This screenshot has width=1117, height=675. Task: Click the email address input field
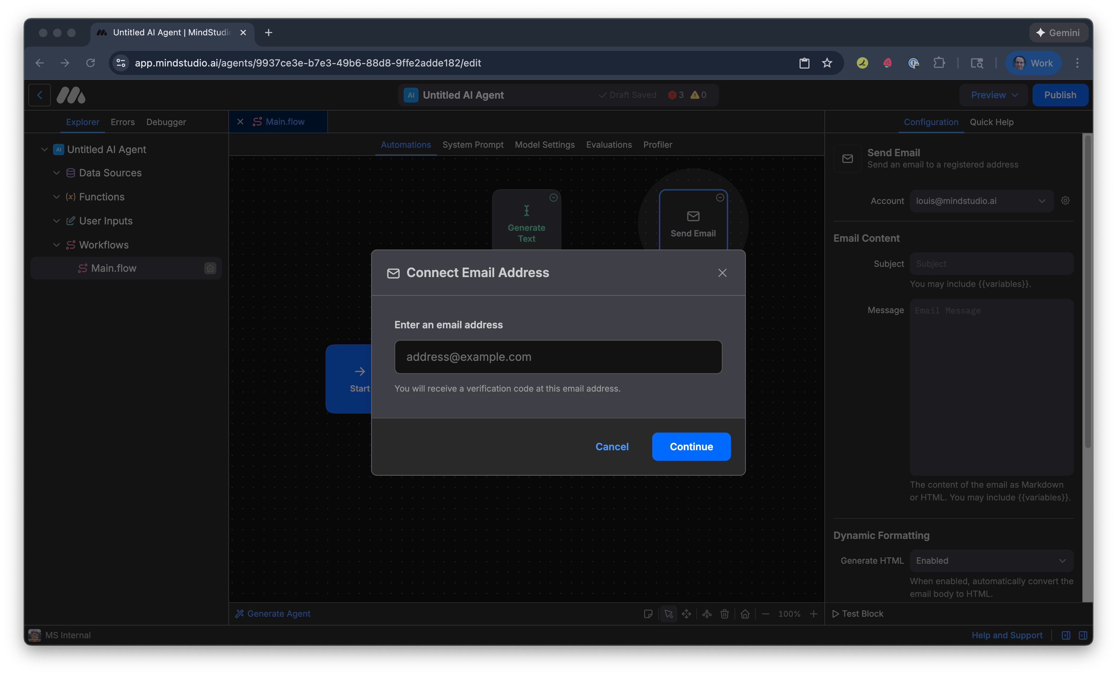(x=558, y=357)
